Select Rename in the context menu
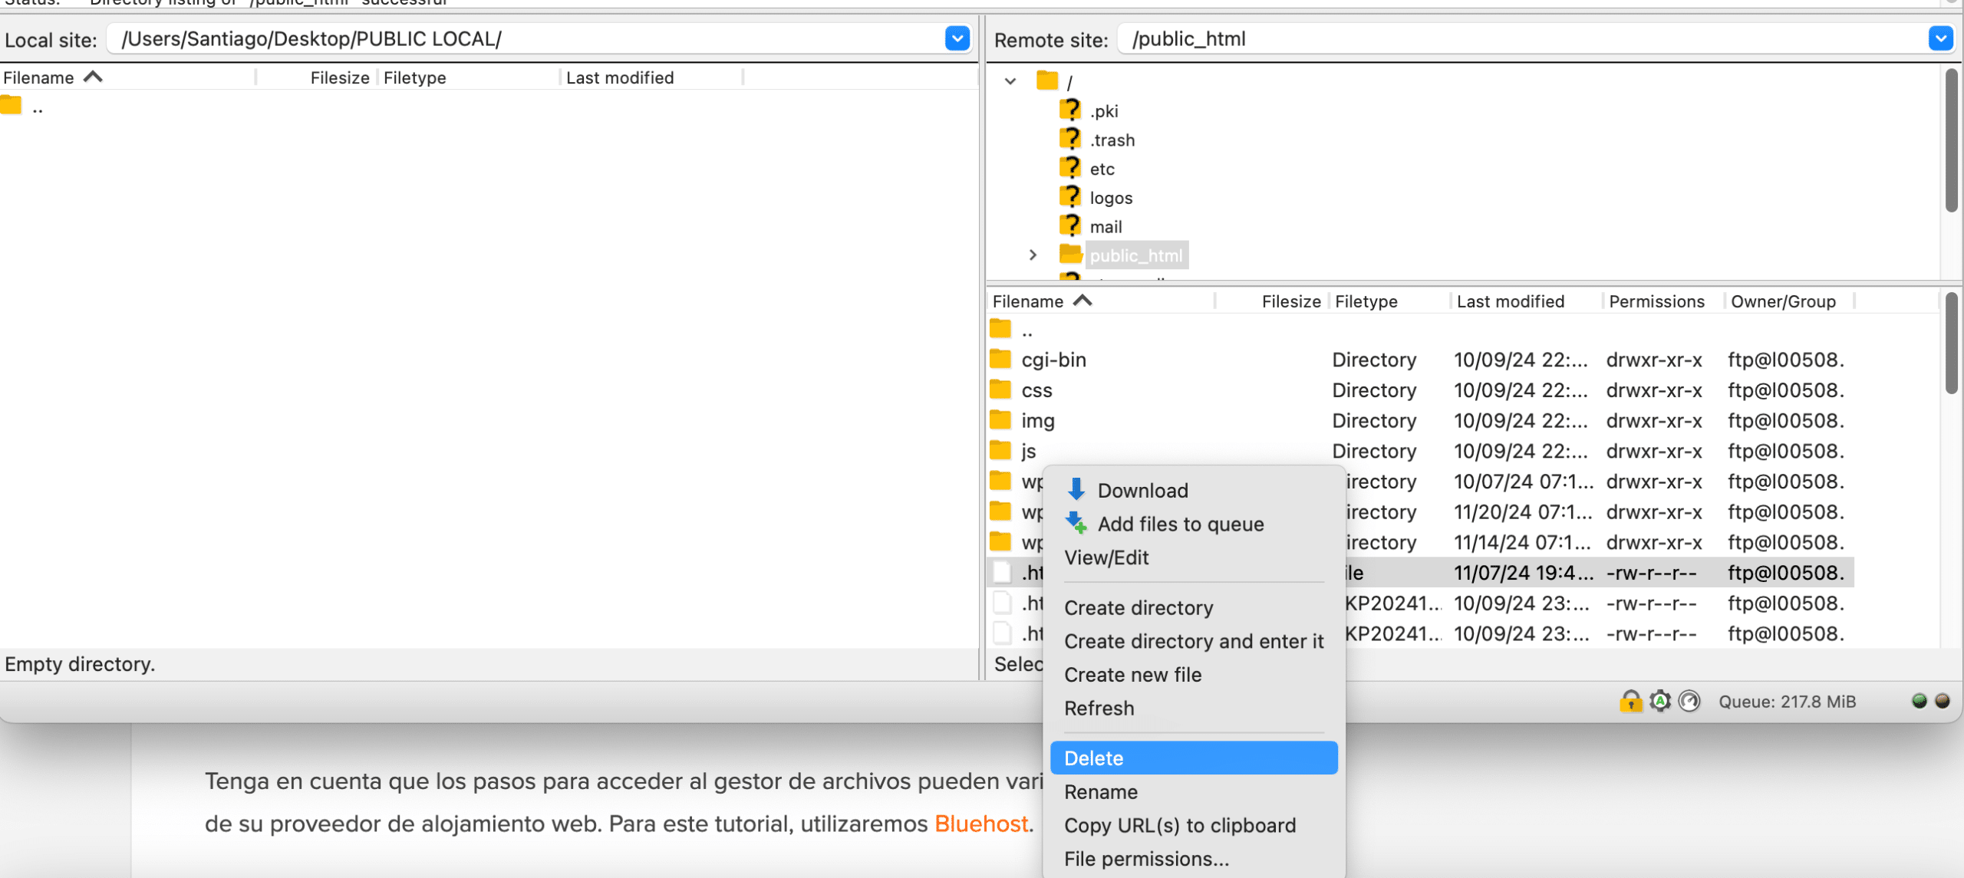The width and height of the screenshot is (1964, 878). (x=1100, y=791)
